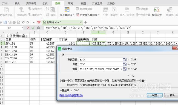178x105 pixels.
Task: Save the workbook with the save icon
Action: point(5,22)
